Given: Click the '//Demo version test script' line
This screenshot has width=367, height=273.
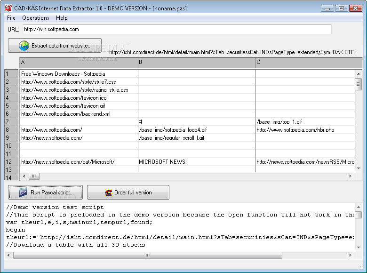Looking at the screenshot, I should tap(55, 207).
